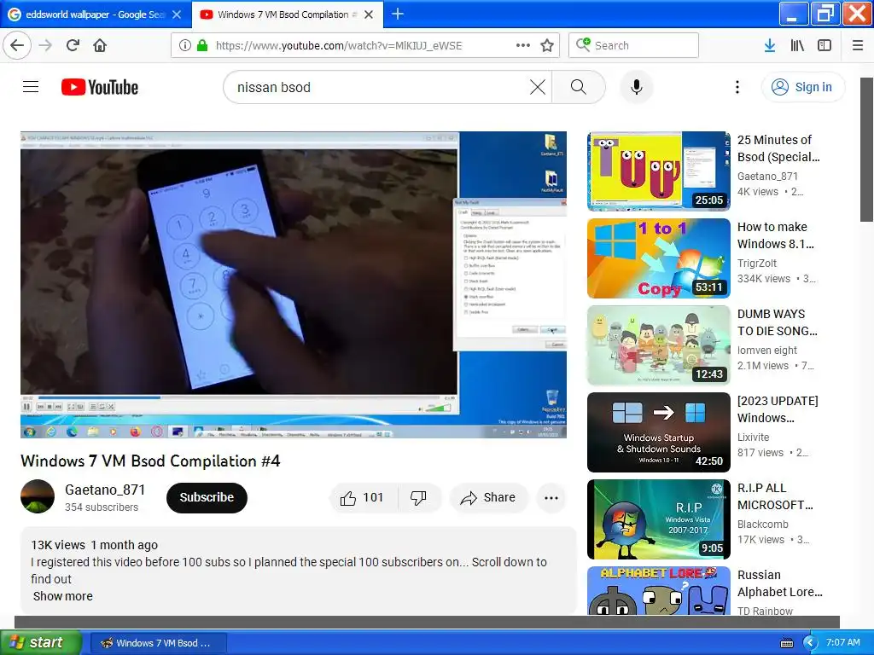Click Sign in button
874x655 pixels.
click(802, 87)
